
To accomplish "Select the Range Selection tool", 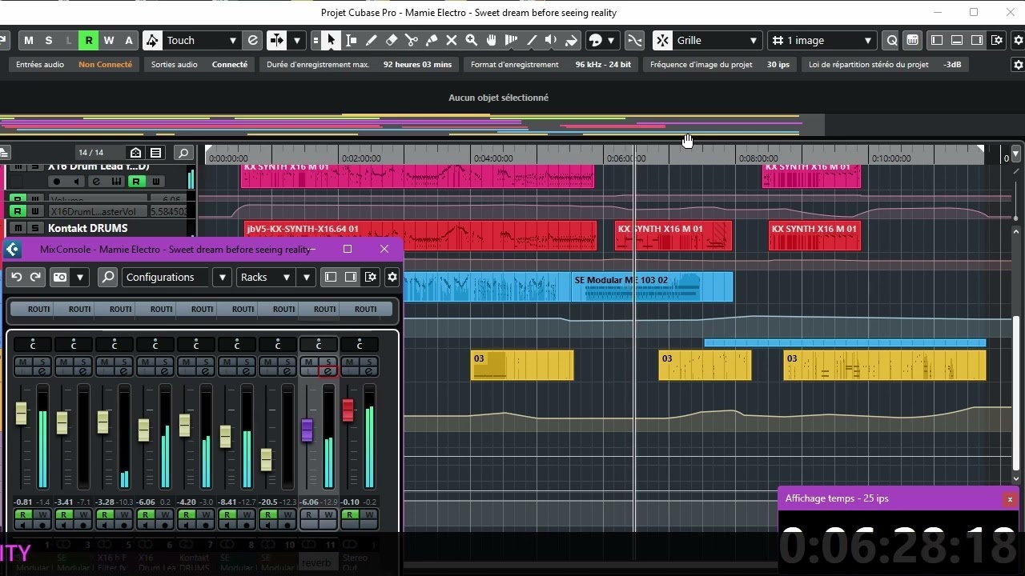I will [x=351, y=40].
